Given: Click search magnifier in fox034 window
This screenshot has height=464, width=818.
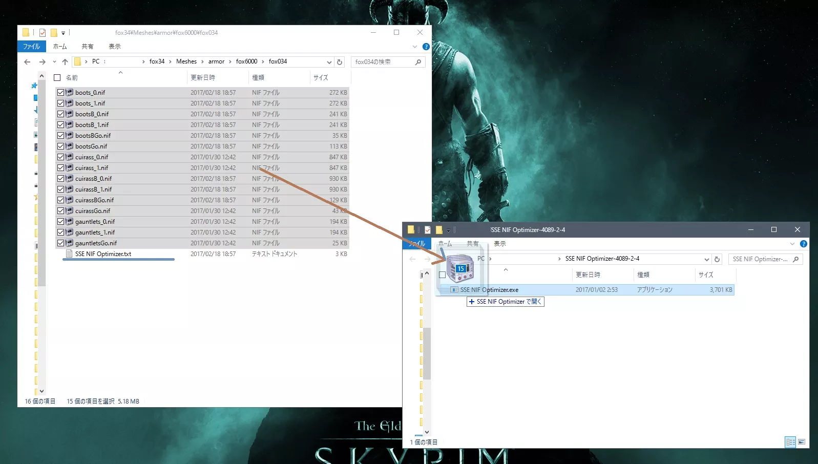Looking at the screenshot, I should 418,62.
